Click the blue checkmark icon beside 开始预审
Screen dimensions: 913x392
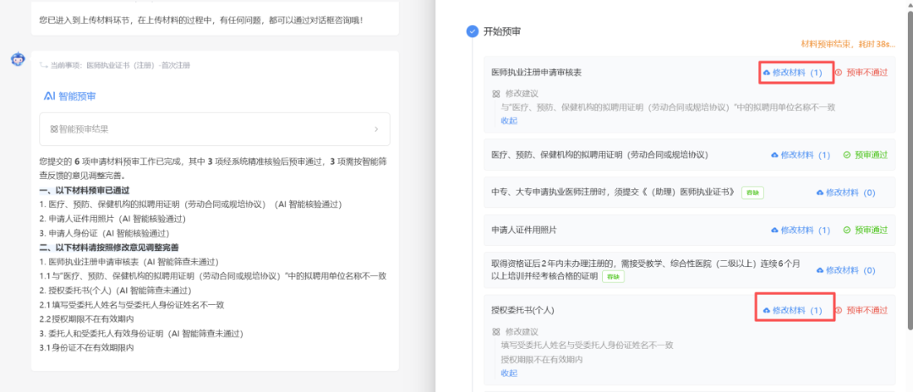tap(473, 31)
